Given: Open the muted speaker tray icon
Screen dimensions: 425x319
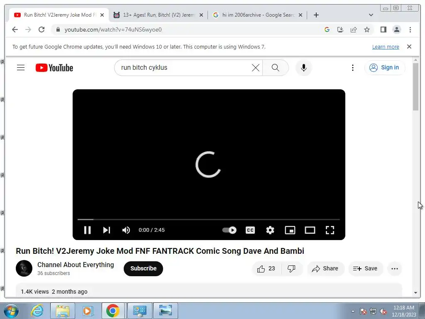Looking at the screenshot, I should 383,311.
